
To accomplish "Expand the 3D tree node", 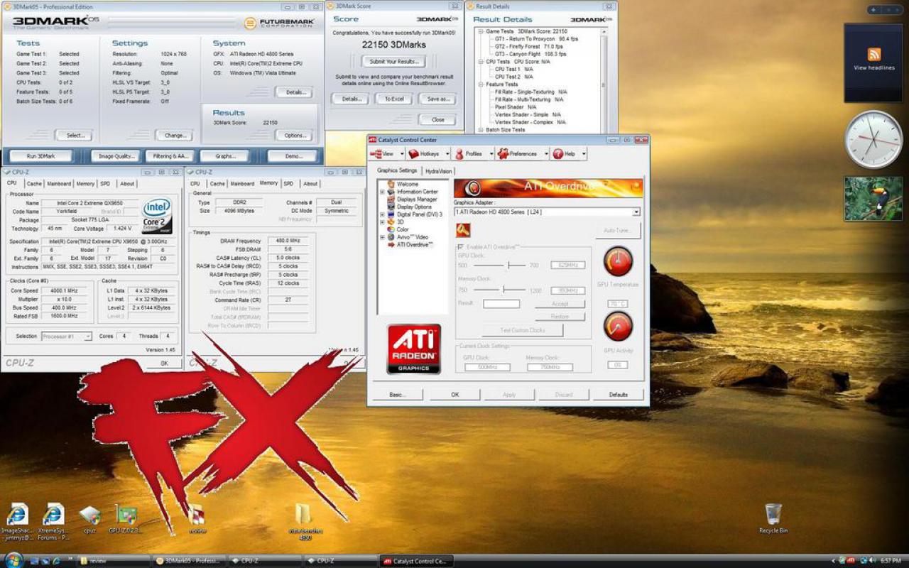I will point(382,222).
